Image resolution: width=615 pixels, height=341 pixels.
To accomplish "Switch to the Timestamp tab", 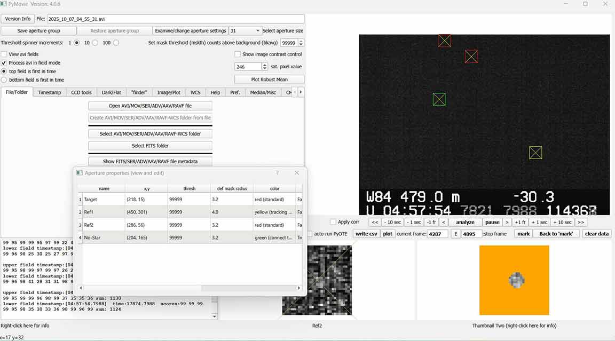I will point(49,92).
